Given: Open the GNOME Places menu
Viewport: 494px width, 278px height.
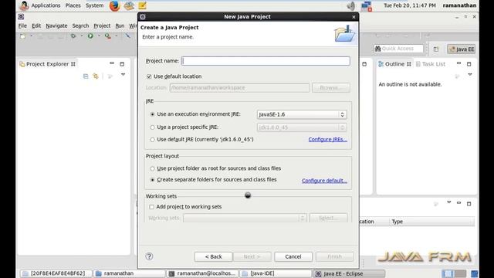Looking at the screenshot, I should click(x=73, y=5).
